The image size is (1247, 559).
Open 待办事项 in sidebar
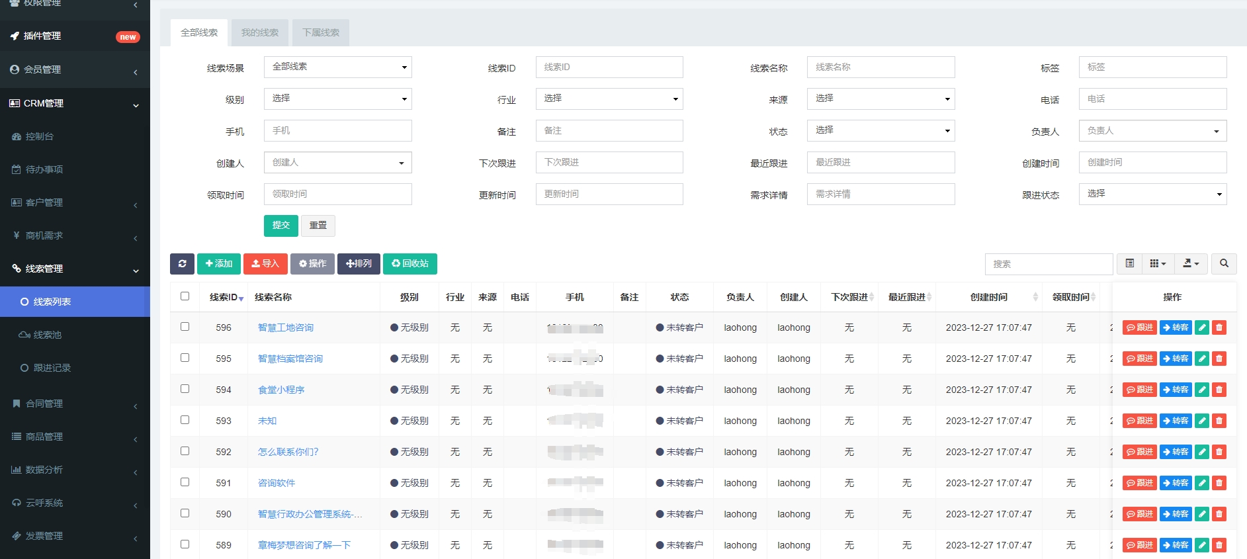coord(75,169)
